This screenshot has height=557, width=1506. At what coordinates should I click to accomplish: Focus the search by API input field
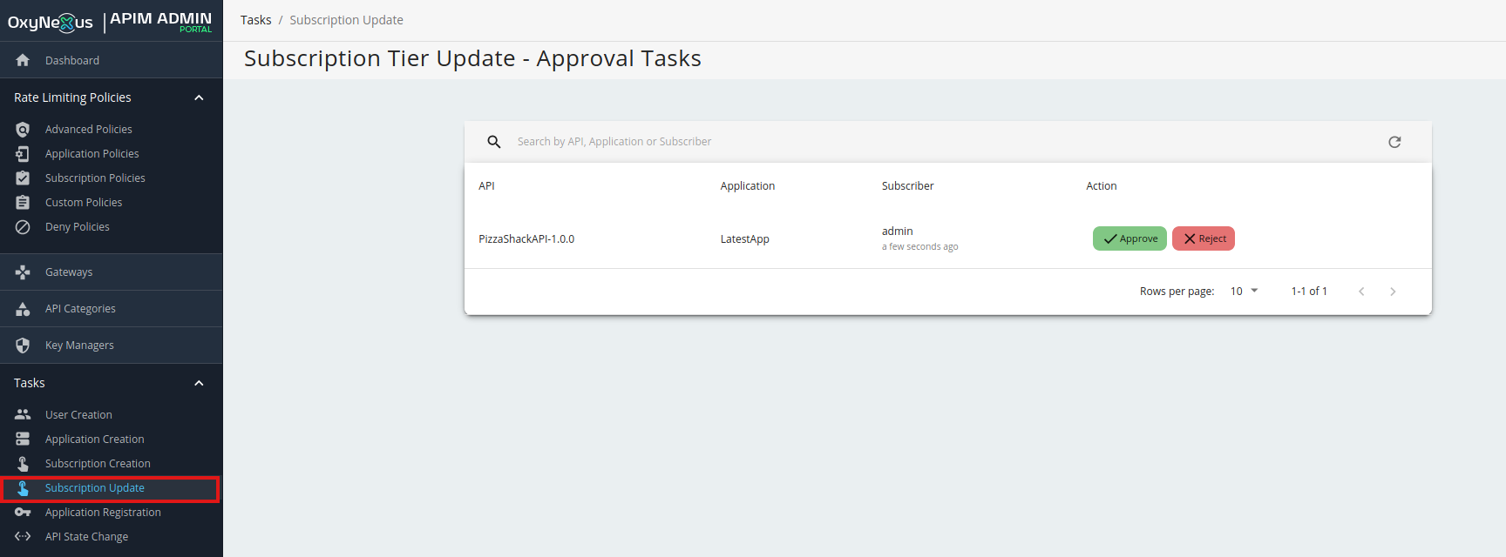click(x=941, y=142)
